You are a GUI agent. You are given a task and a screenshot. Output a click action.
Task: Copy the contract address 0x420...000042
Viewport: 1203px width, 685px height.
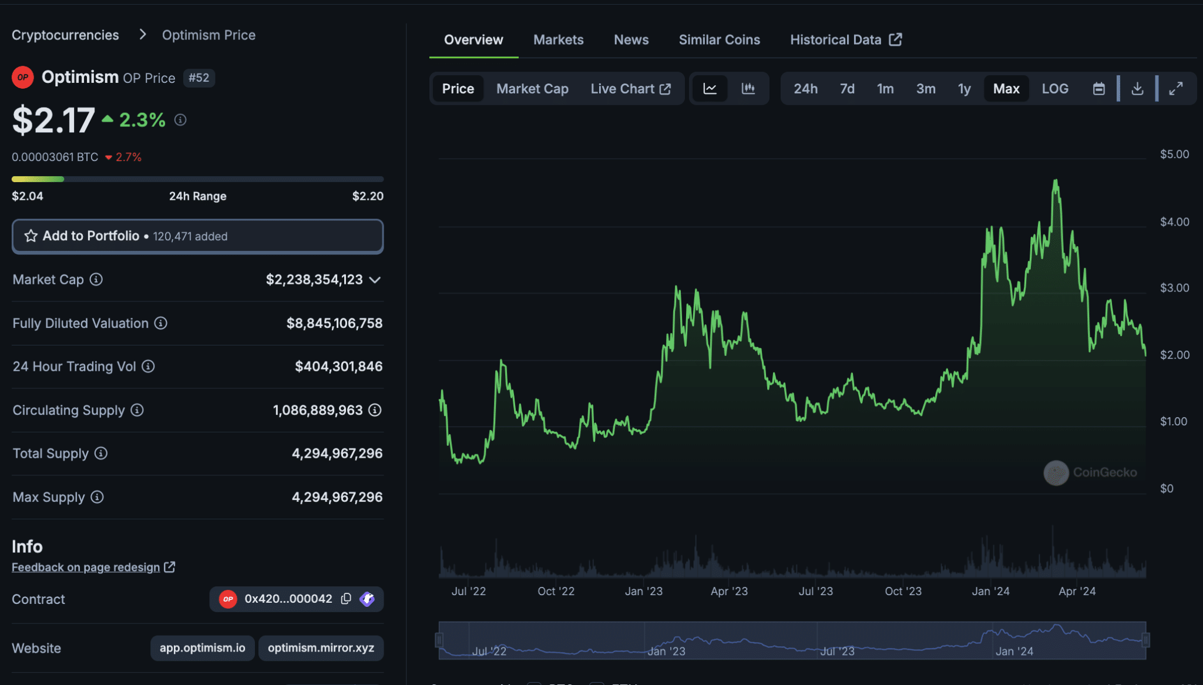coord(346,599)
